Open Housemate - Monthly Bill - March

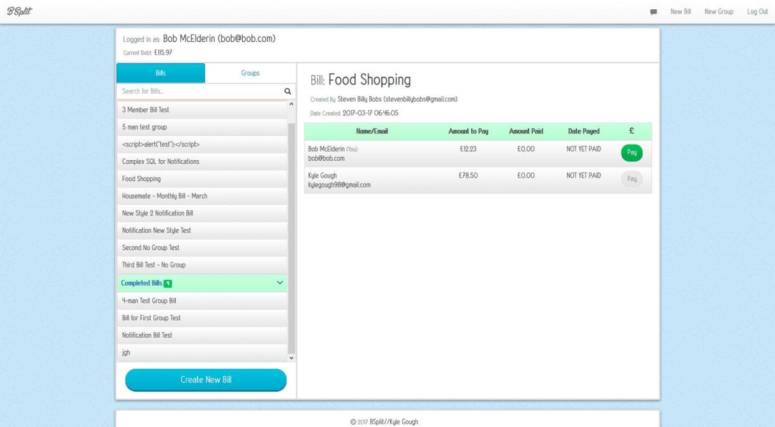point(202,196)
